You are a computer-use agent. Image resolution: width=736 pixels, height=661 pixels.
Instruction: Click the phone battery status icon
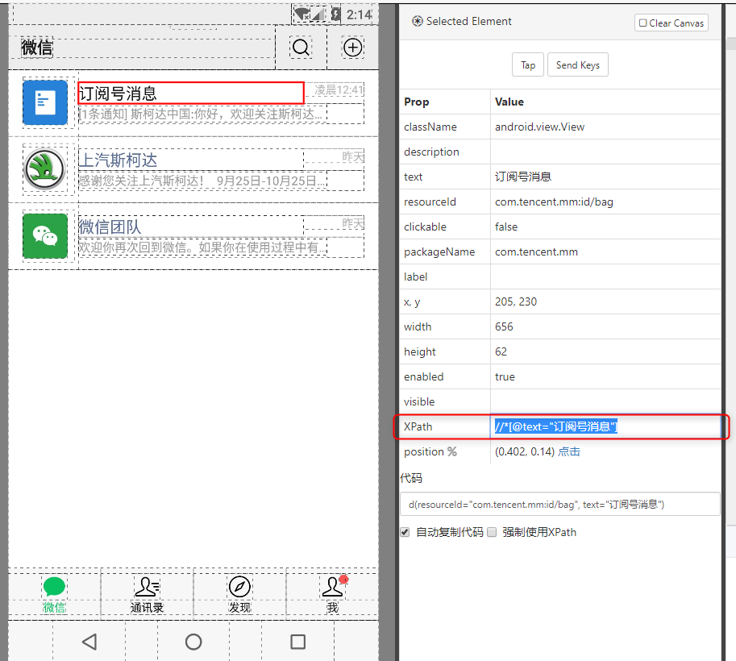[335, 14]
